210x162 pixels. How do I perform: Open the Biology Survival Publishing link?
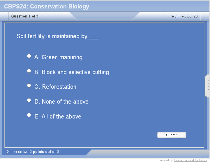point(190,160)
